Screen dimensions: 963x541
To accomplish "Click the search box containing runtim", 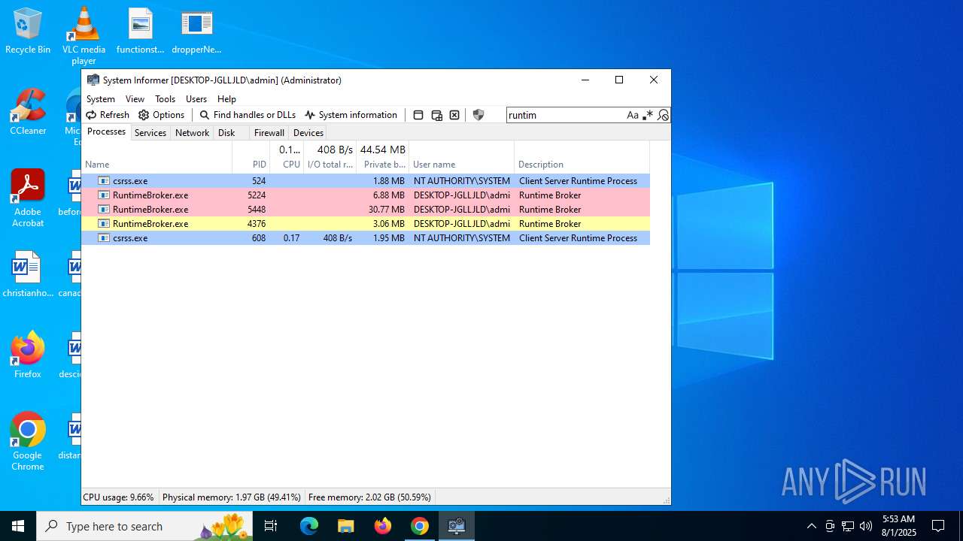I will 566,115.
